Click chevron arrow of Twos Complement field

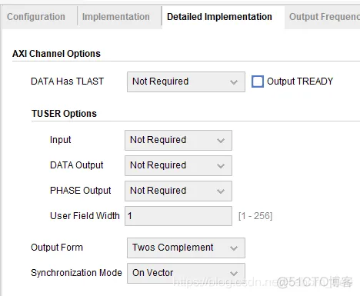pos(234,248)
